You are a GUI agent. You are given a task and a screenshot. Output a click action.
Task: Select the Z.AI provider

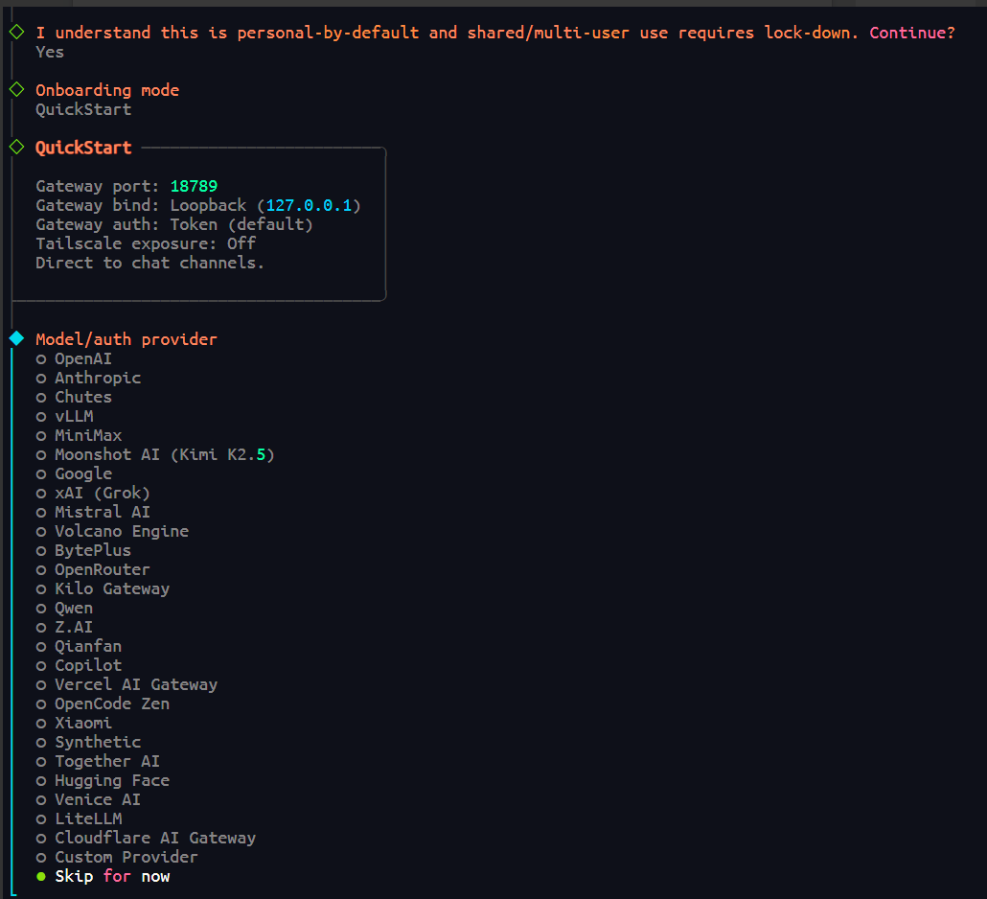pyautogui.click(x=64, y=627)
